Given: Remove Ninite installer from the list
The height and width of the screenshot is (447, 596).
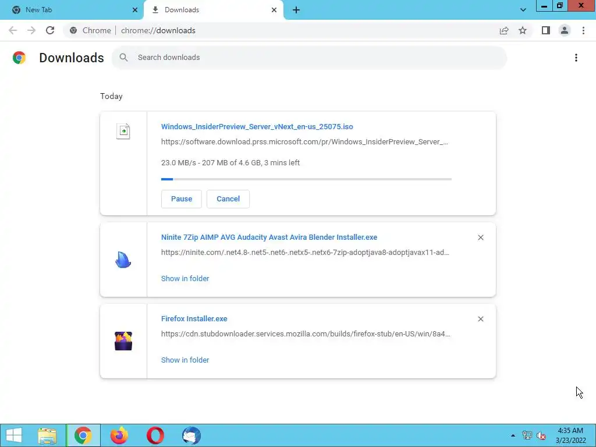Looking at the screenshot, I should tap(480, 237).
